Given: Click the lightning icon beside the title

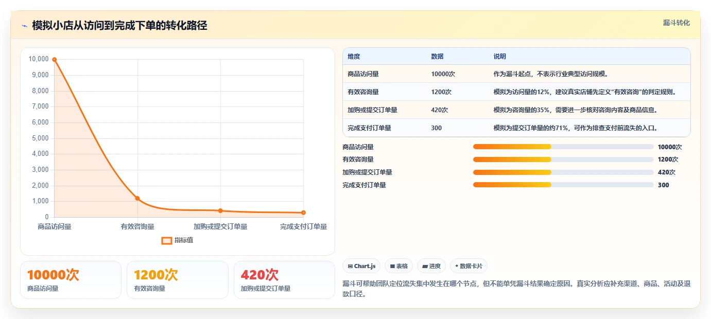Looking at the screenshot, I should tap(25, 26).
